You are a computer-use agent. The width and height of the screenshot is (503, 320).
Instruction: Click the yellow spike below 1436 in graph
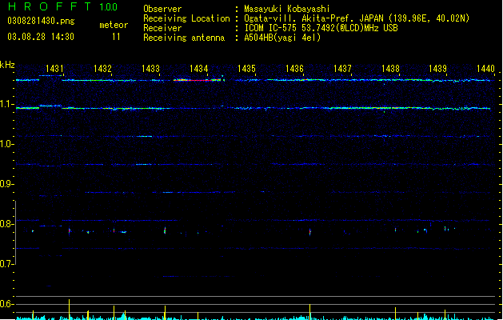[x=310, y=312]
